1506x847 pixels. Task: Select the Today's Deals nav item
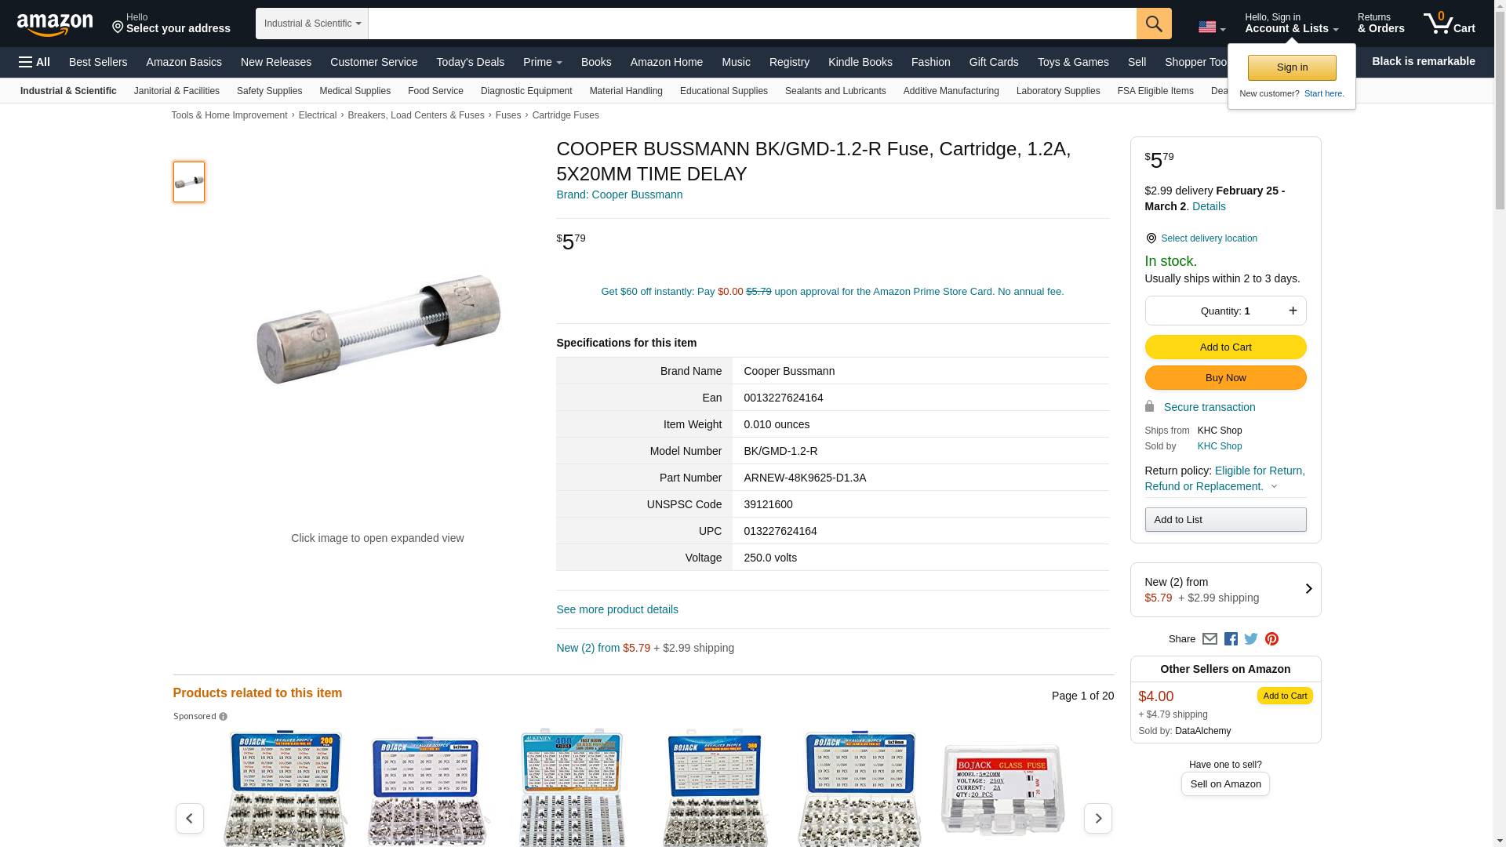tap(471, 62)
